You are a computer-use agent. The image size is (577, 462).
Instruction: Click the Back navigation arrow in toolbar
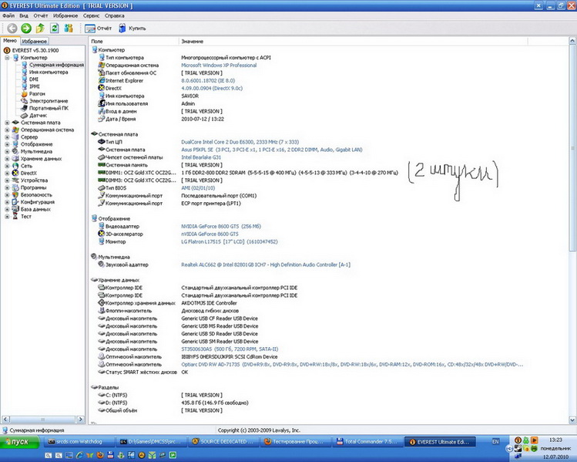point(12,28)
